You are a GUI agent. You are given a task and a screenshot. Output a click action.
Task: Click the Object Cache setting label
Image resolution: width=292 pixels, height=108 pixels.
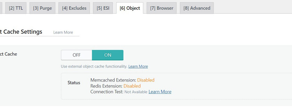tap(9, 54)
